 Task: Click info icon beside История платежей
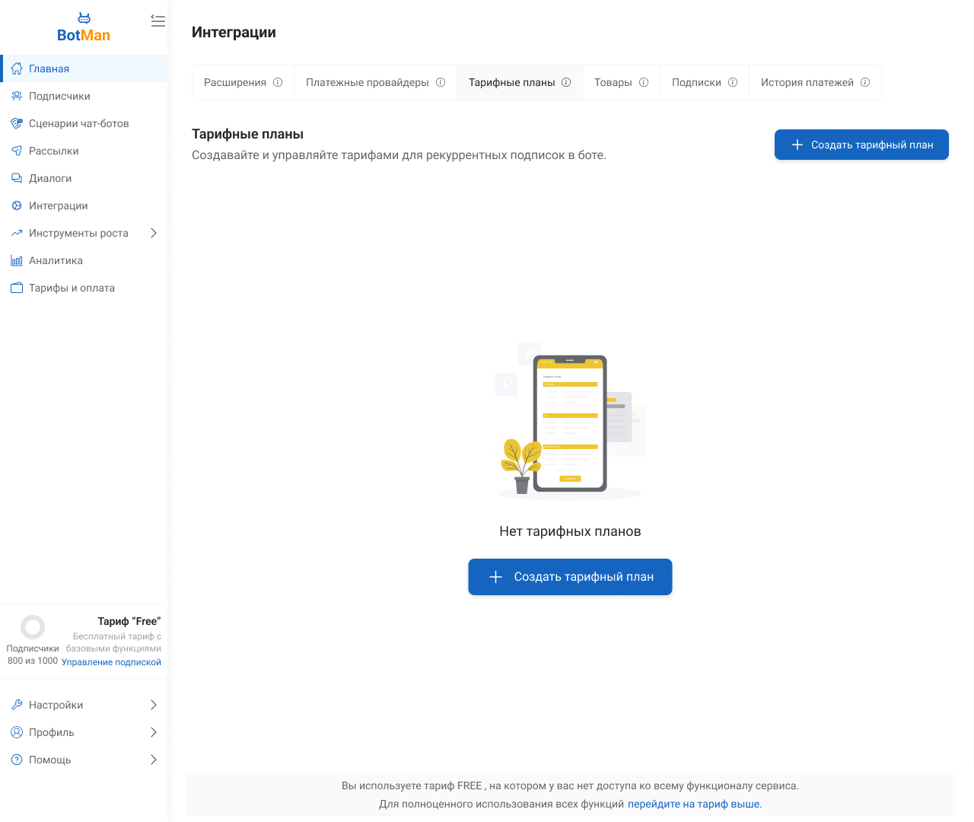[x=865, y=82]
